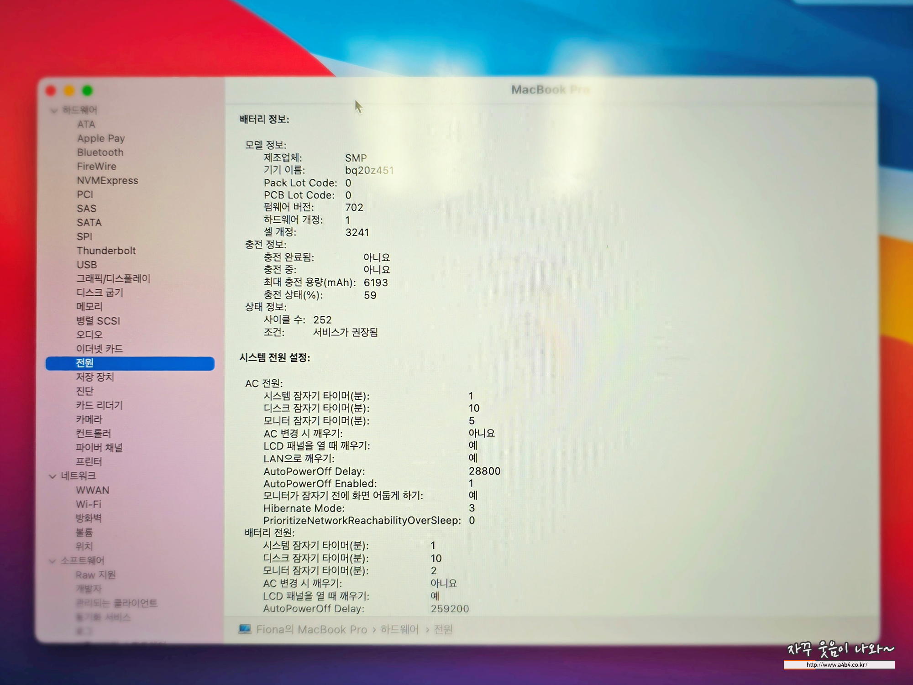Open the 진단 sidebar item

[84, 391]
